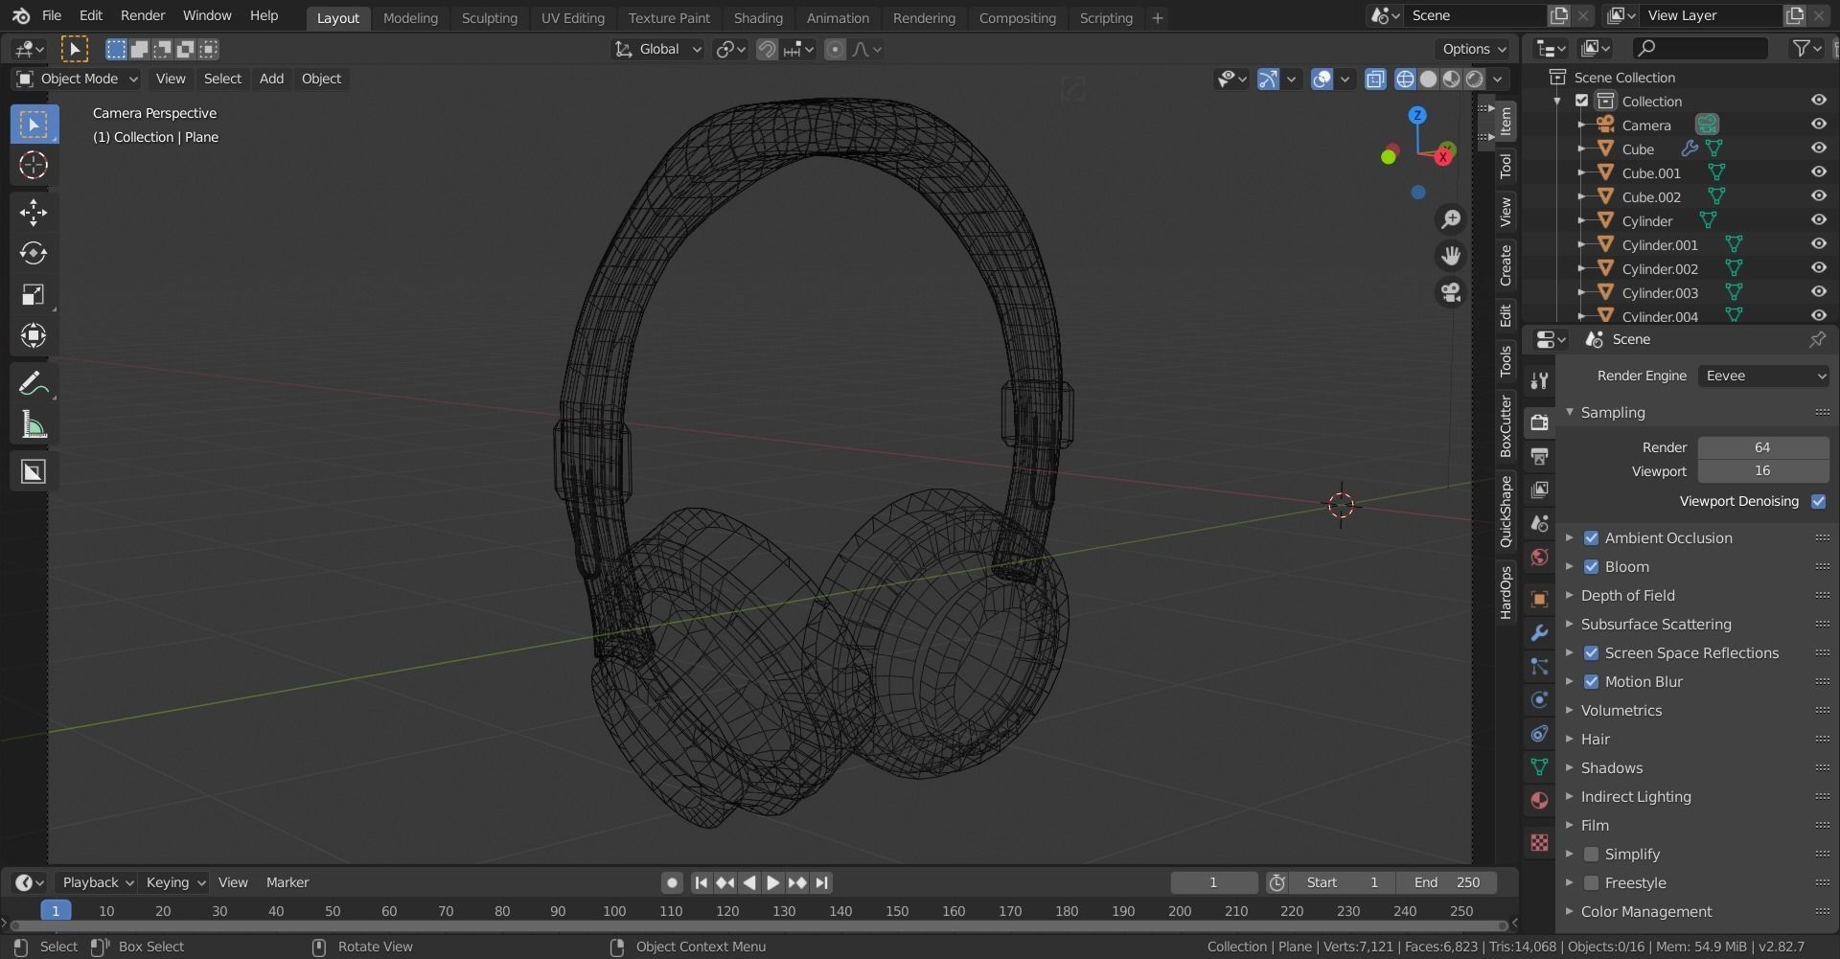The image size is (1840, 959).
Task: Open the File menu
Action: (52, 15)
